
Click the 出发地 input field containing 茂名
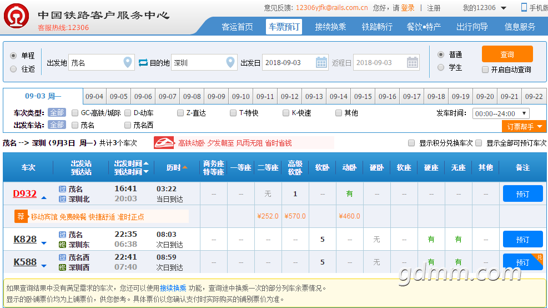click(x=102, y=63)
